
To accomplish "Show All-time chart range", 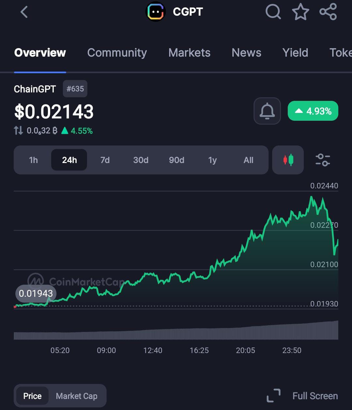I will coord(248,160).
